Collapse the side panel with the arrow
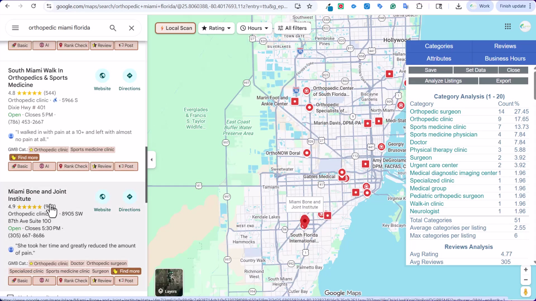 [x=152, y=160]
